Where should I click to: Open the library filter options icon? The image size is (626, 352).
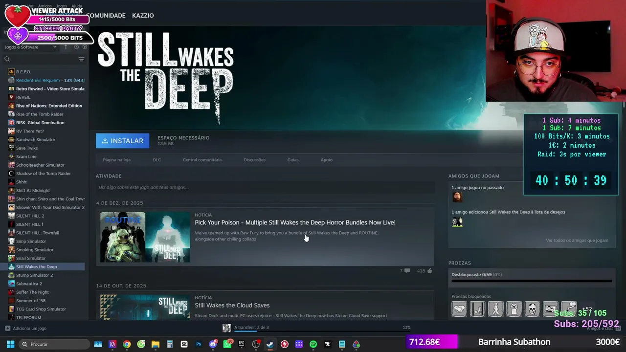pyautogui.click(x=81, y=59)
